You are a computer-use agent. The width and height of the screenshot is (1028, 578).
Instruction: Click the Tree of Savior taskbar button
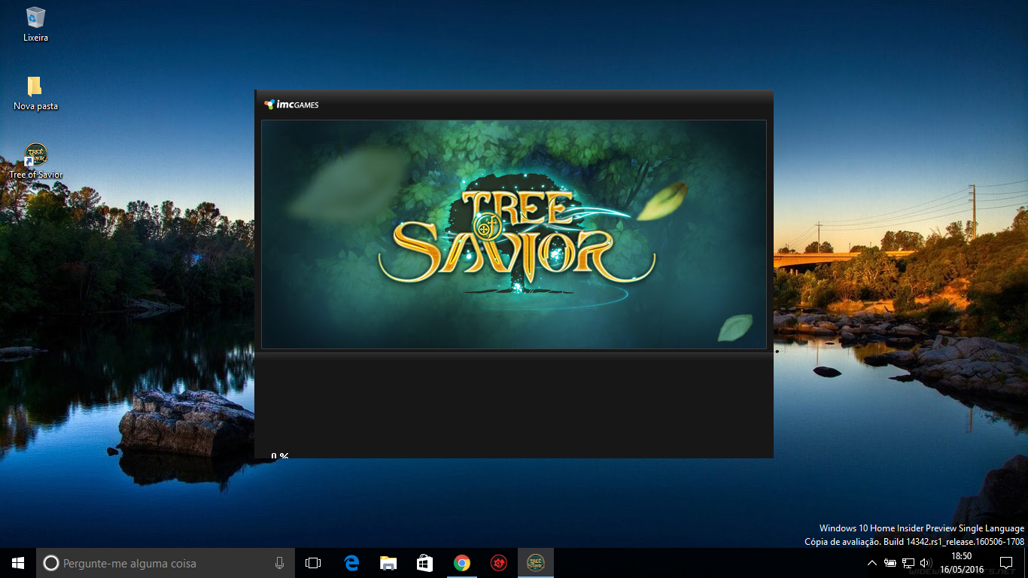(536, 563)
